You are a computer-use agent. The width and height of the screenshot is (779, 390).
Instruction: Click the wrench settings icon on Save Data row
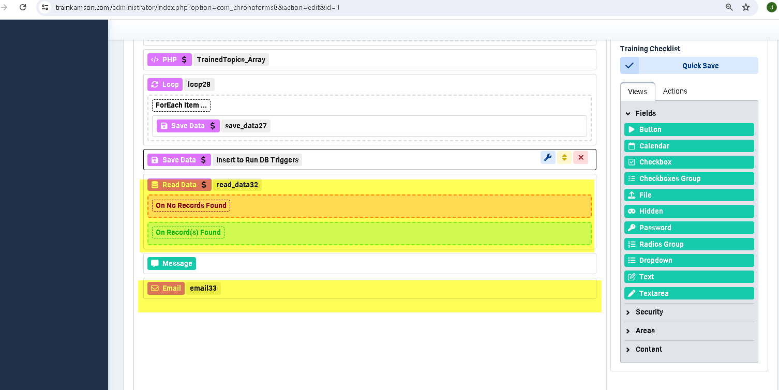pos(548,158)
